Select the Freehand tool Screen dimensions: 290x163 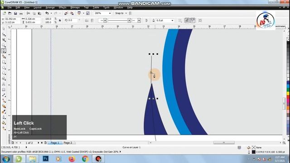(4, 51)
